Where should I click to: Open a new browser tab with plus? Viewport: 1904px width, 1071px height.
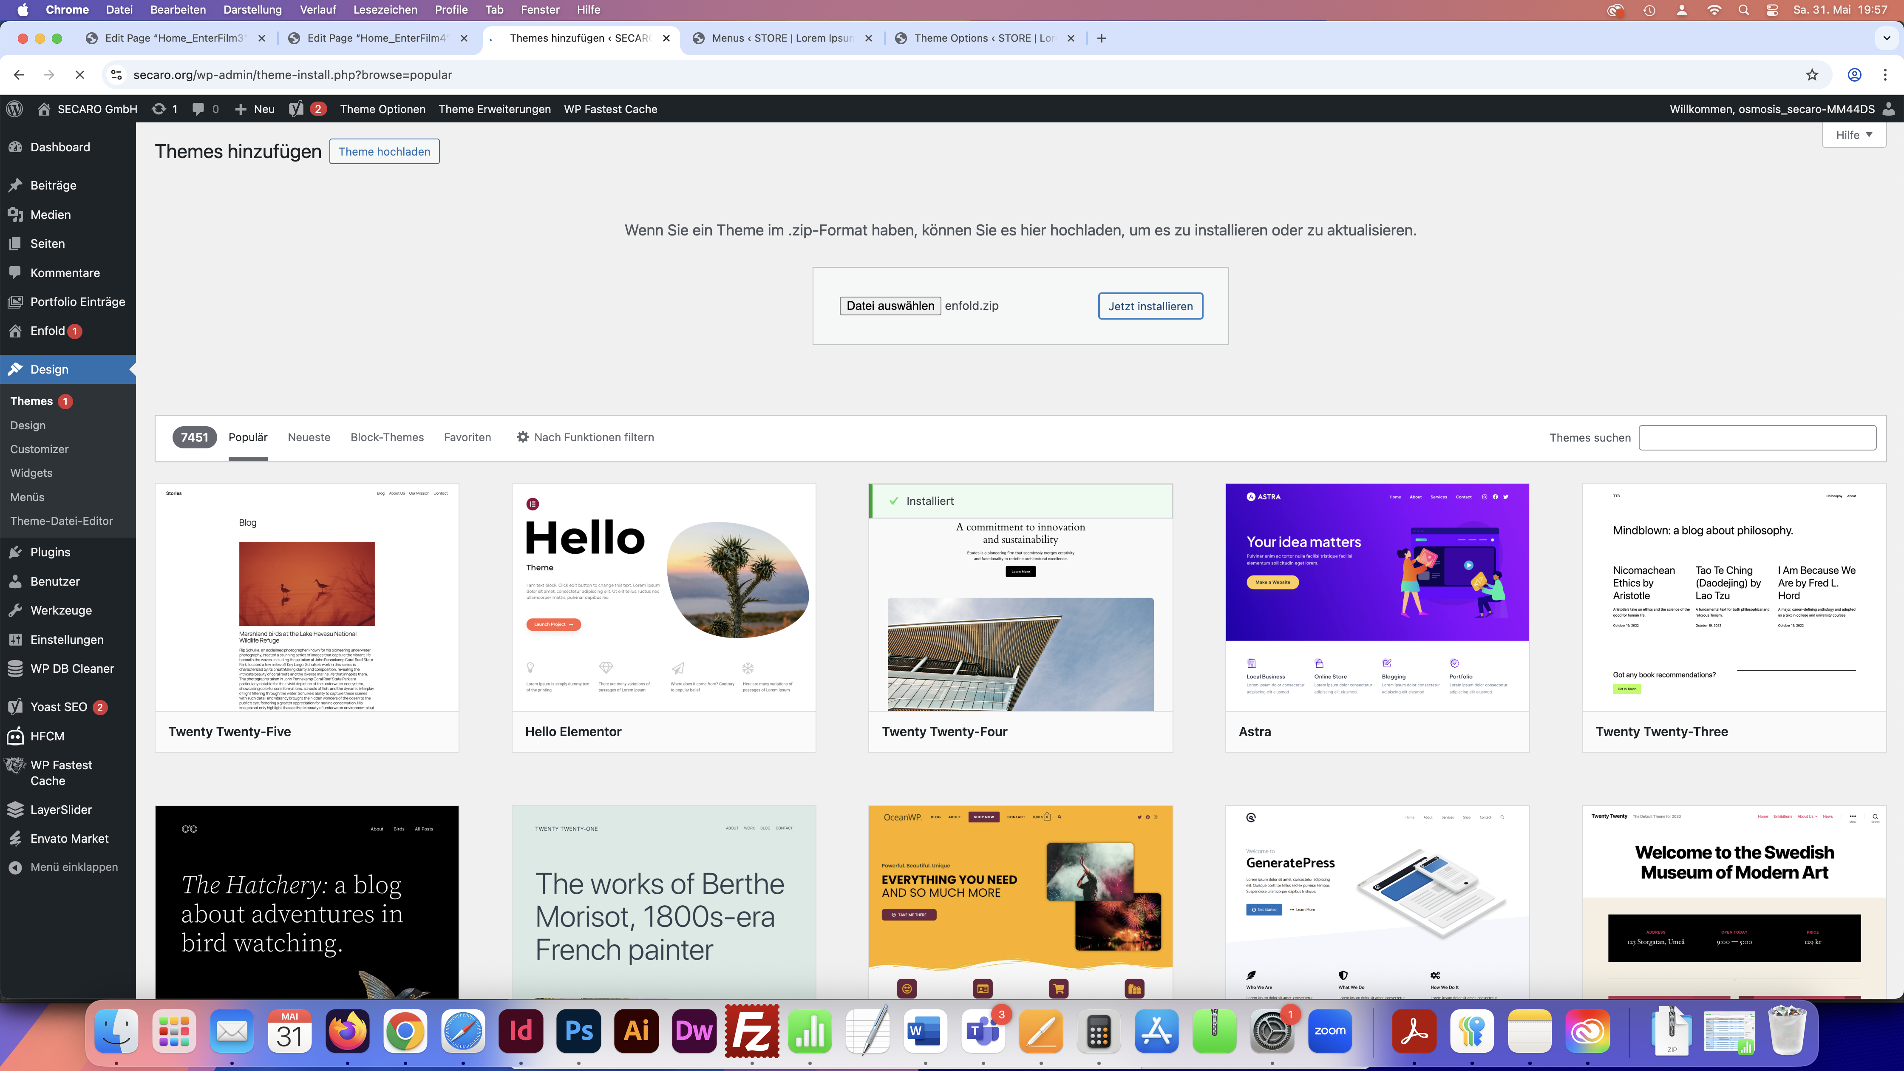pos(1101,38)
